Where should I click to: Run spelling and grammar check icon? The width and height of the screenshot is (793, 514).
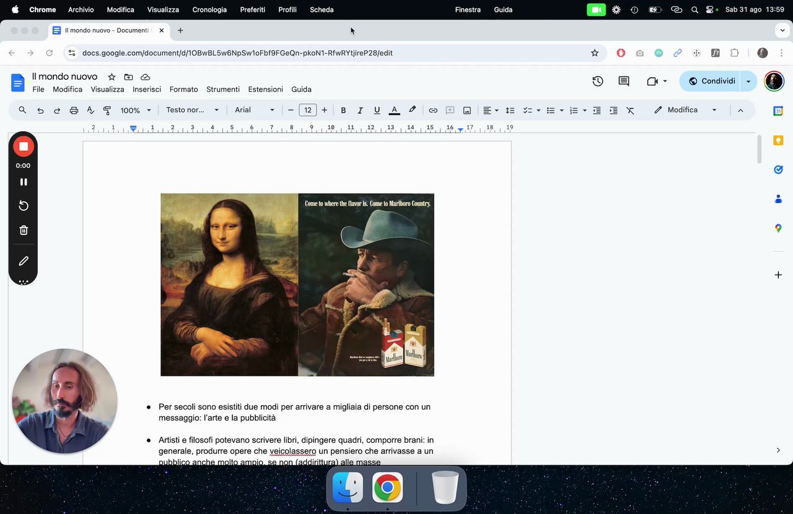point(90,110)
